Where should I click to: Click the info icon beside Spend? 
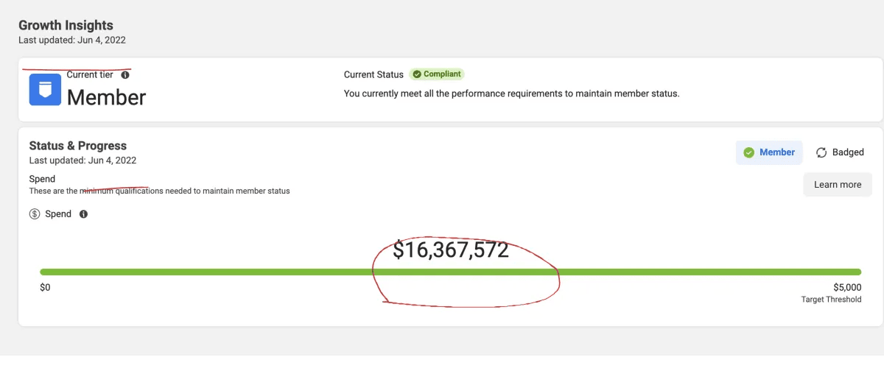coord(83,214)
